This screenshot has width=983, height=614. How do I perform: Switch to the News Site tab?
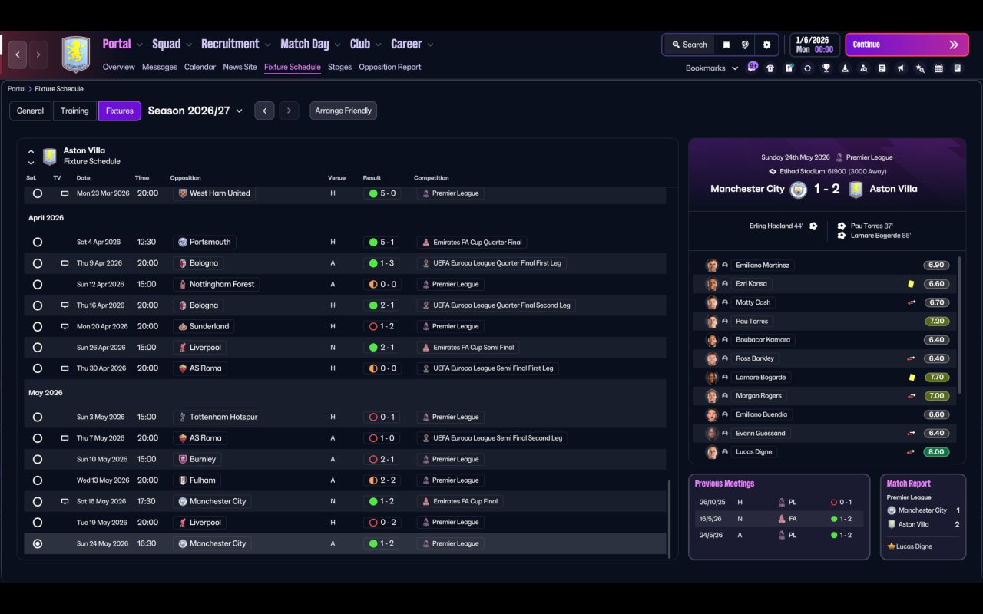(240, 67)
